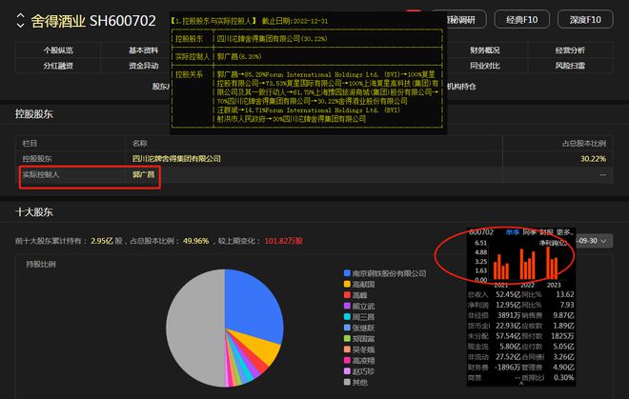Click the blue swatch beside the company legend entry
Viewport: 629px width, 399px height.
pyautogui.click(x=348, y=273)
